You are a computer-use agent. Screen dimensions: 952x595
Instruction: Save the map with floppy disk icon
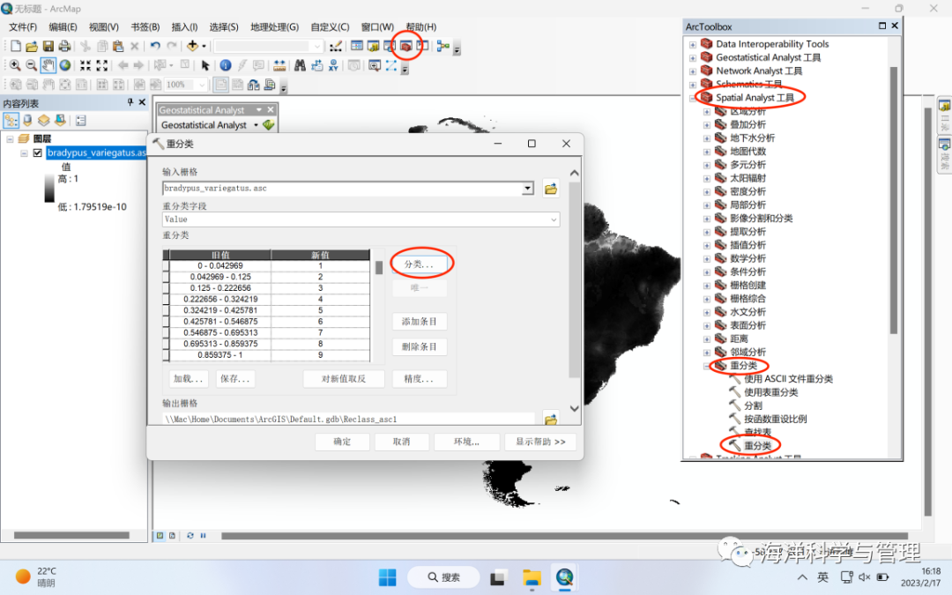pos(48,46)
